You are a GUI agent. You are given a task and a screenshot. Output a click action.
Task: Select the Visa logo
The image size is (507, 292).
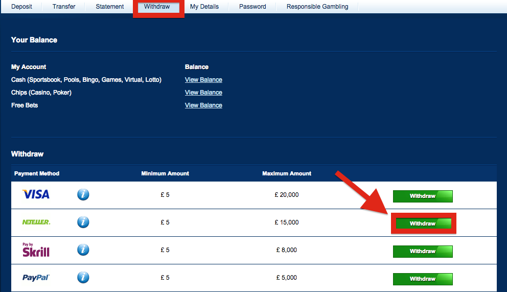point(36,194)
